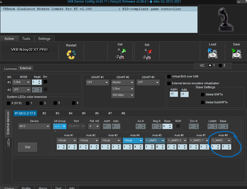The width and height of the screenshot is (247, 189).
Task: Open USART #2 Master dropdown
Action: (x=123, y=82)
